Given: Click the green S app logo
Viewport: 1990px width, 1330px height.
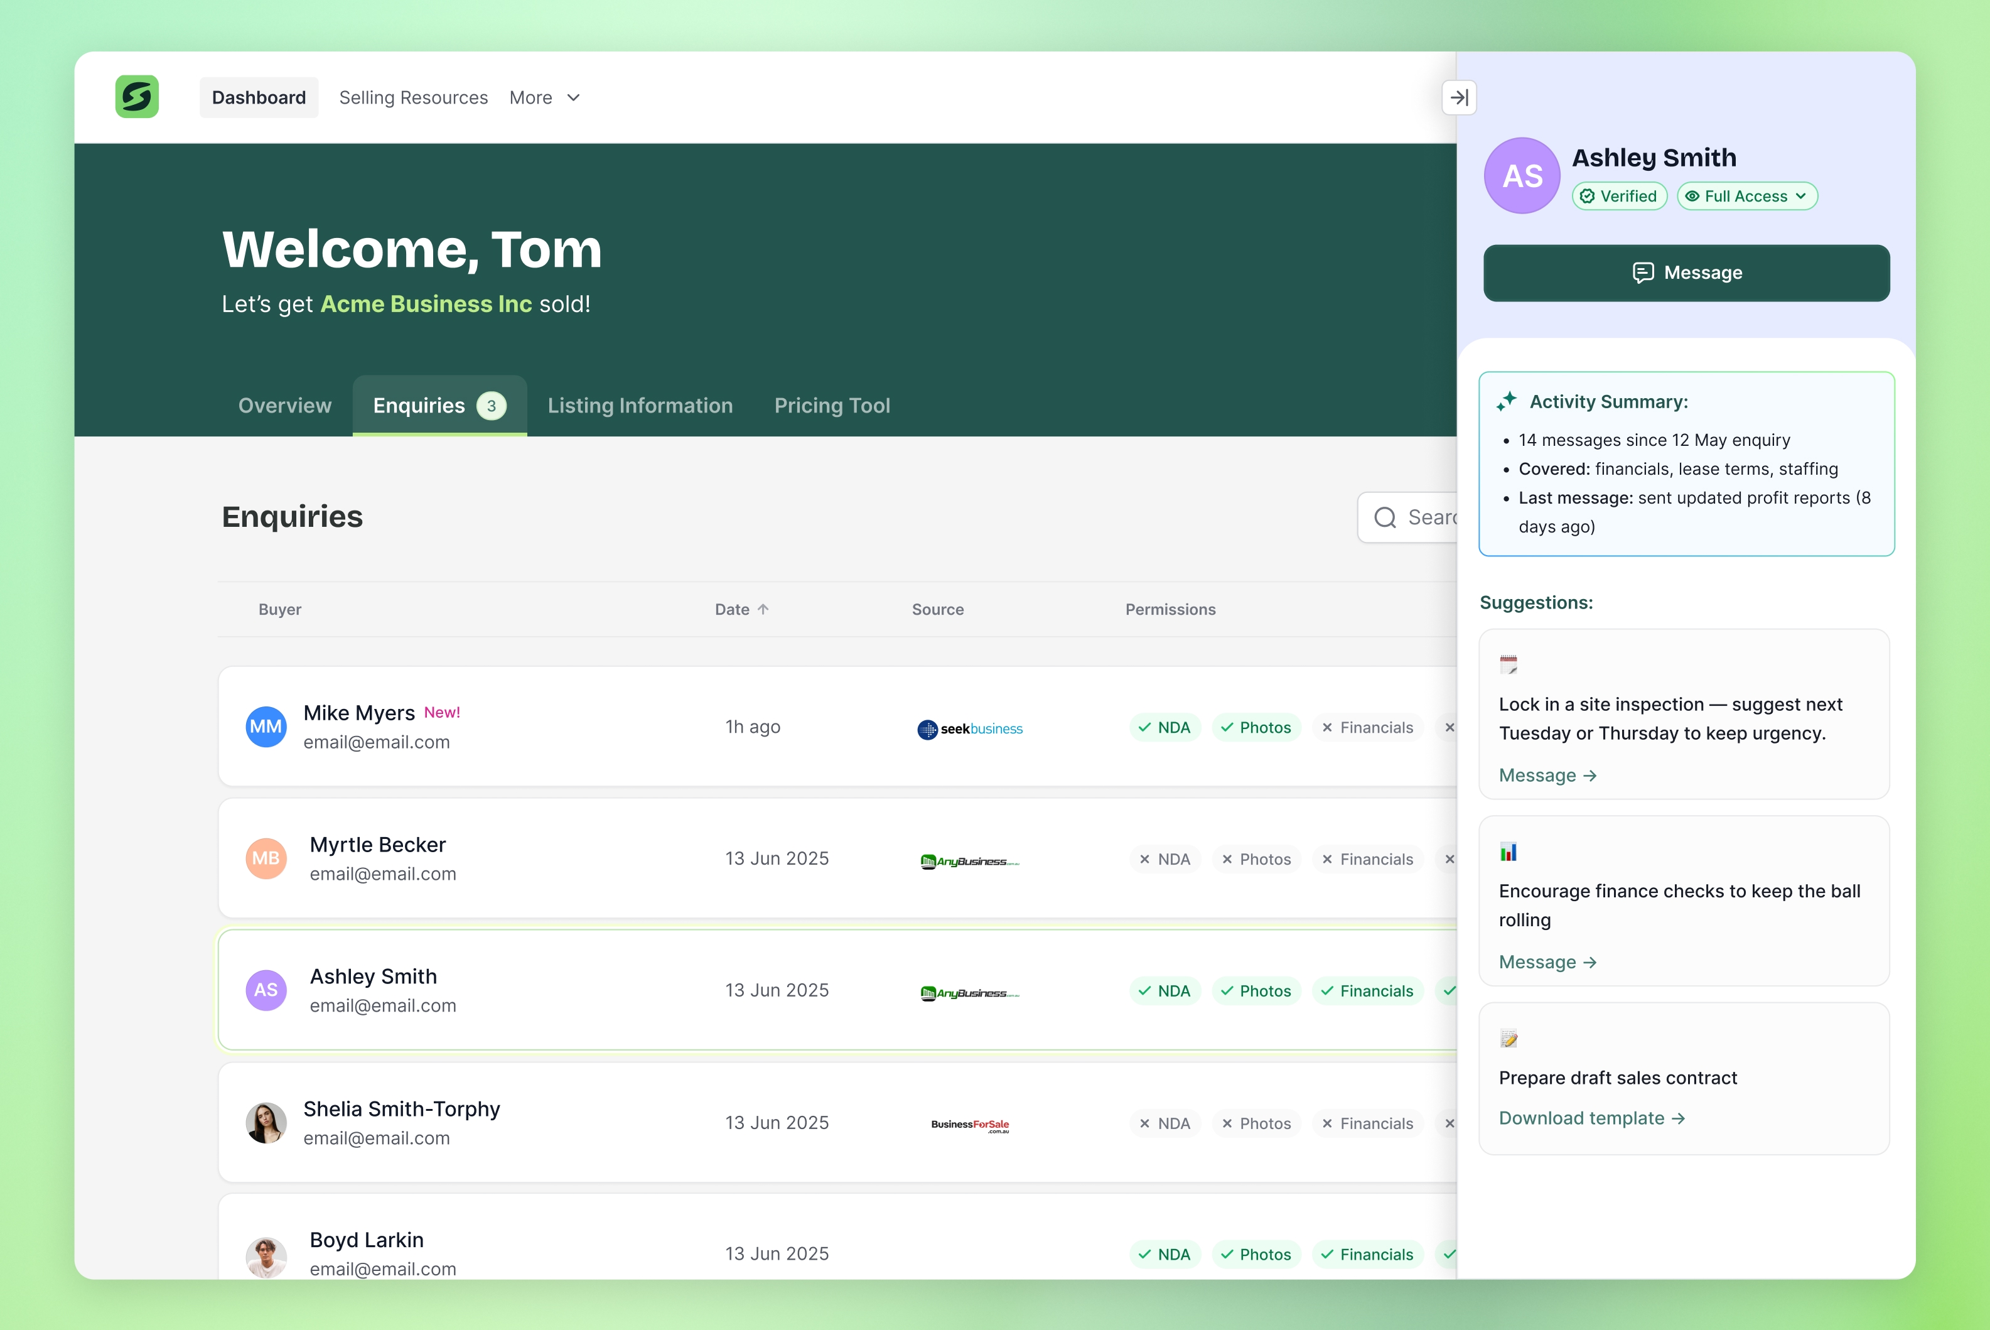Looking at the screenshot, I should click(x=136, y=97).
